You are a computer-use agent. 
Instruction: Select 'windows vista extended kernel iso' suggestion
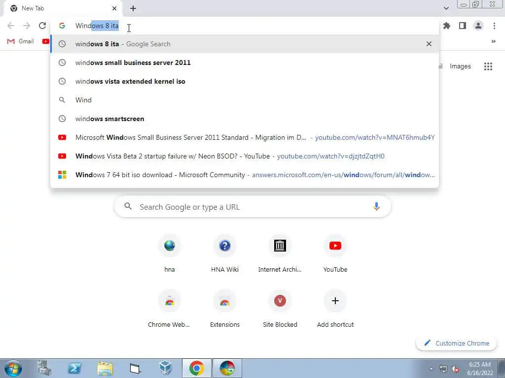245,81
